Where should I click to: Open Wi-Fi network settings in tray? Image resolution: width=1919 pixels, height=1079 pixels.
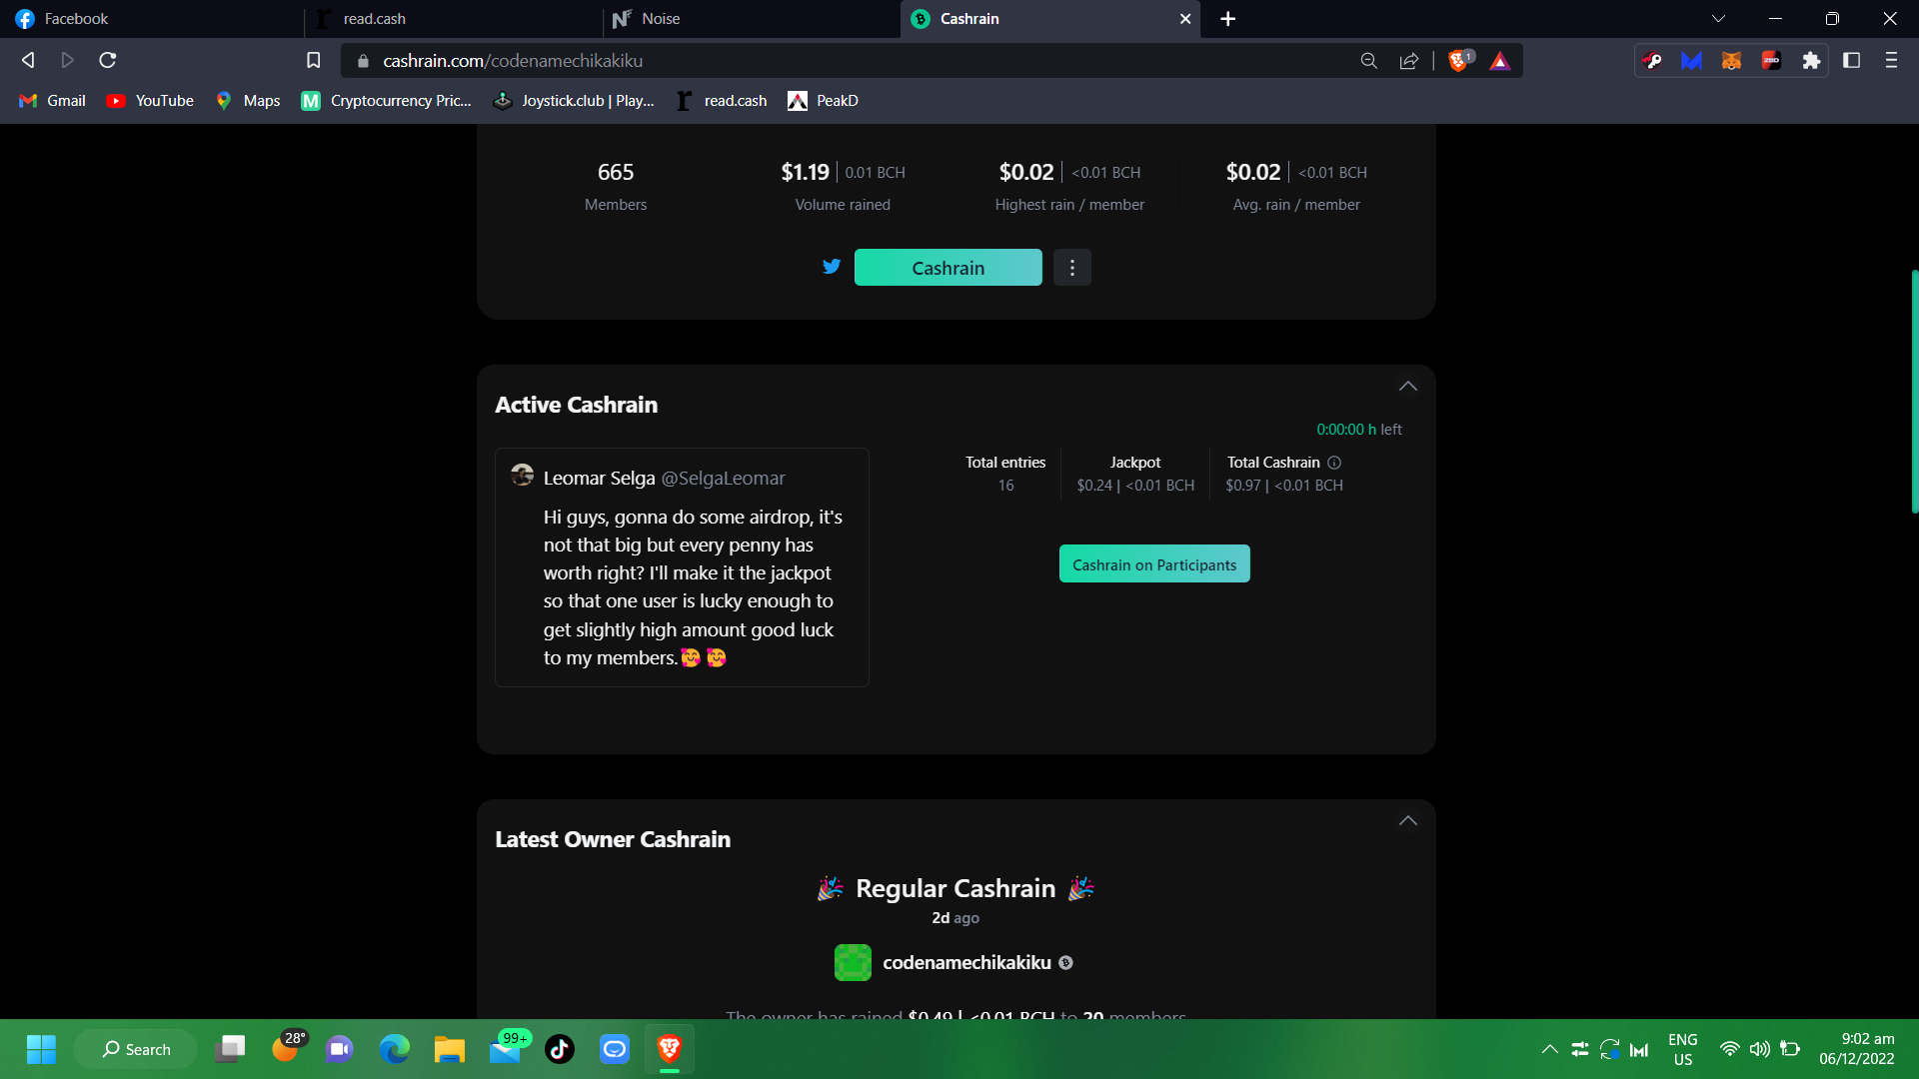coord(1729,1050)
